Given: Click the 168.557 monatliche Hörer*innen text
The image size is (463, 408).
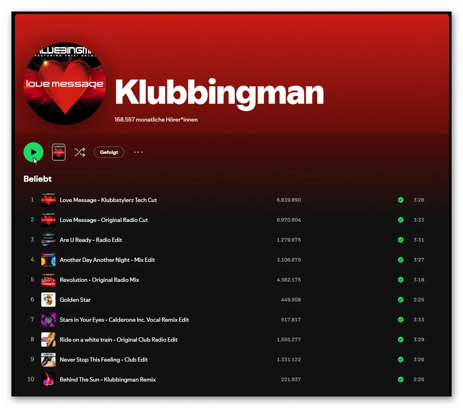Looking at the screenshot, I should (156, 119).
